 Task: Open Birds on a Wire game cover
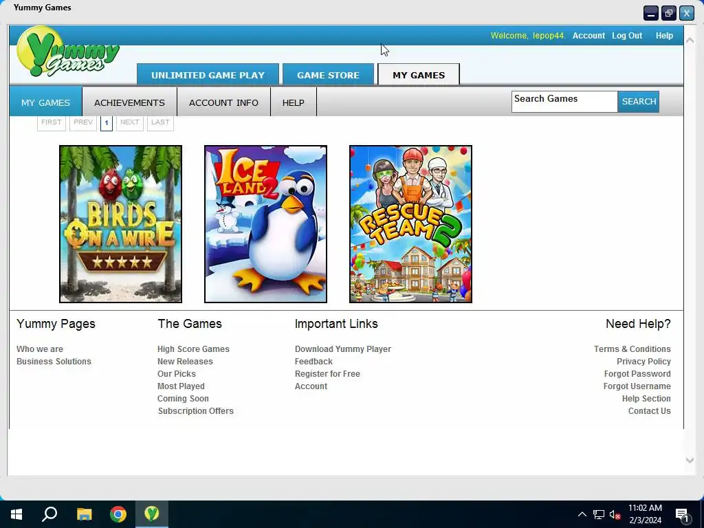click(x=121, y=224)
